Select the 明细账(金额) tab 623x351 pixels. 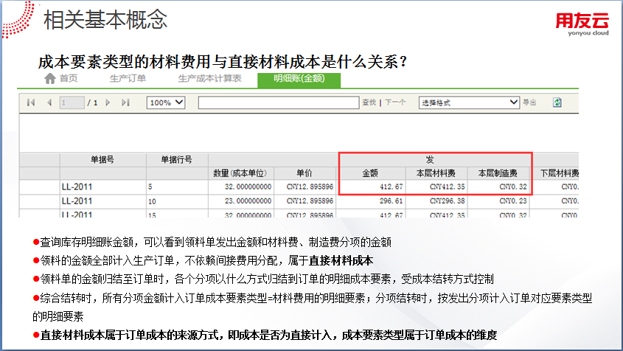299,78
